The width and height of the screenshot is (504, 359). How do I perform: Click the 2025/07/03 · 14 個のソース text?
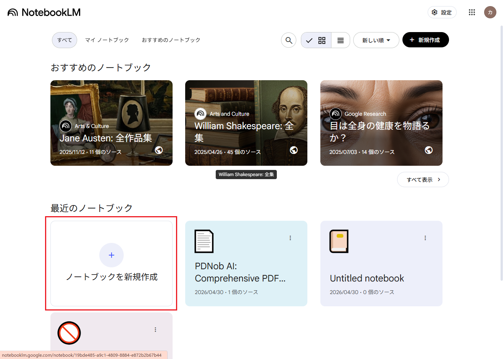(x=362, y=152)
